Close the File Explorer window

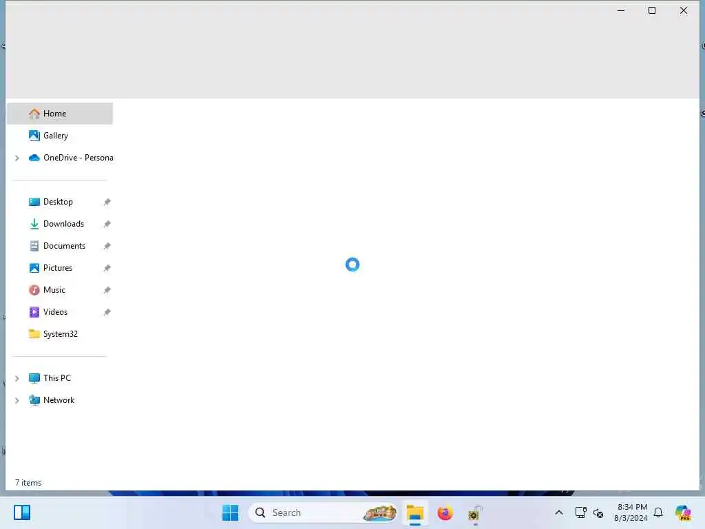coord(684,10)
